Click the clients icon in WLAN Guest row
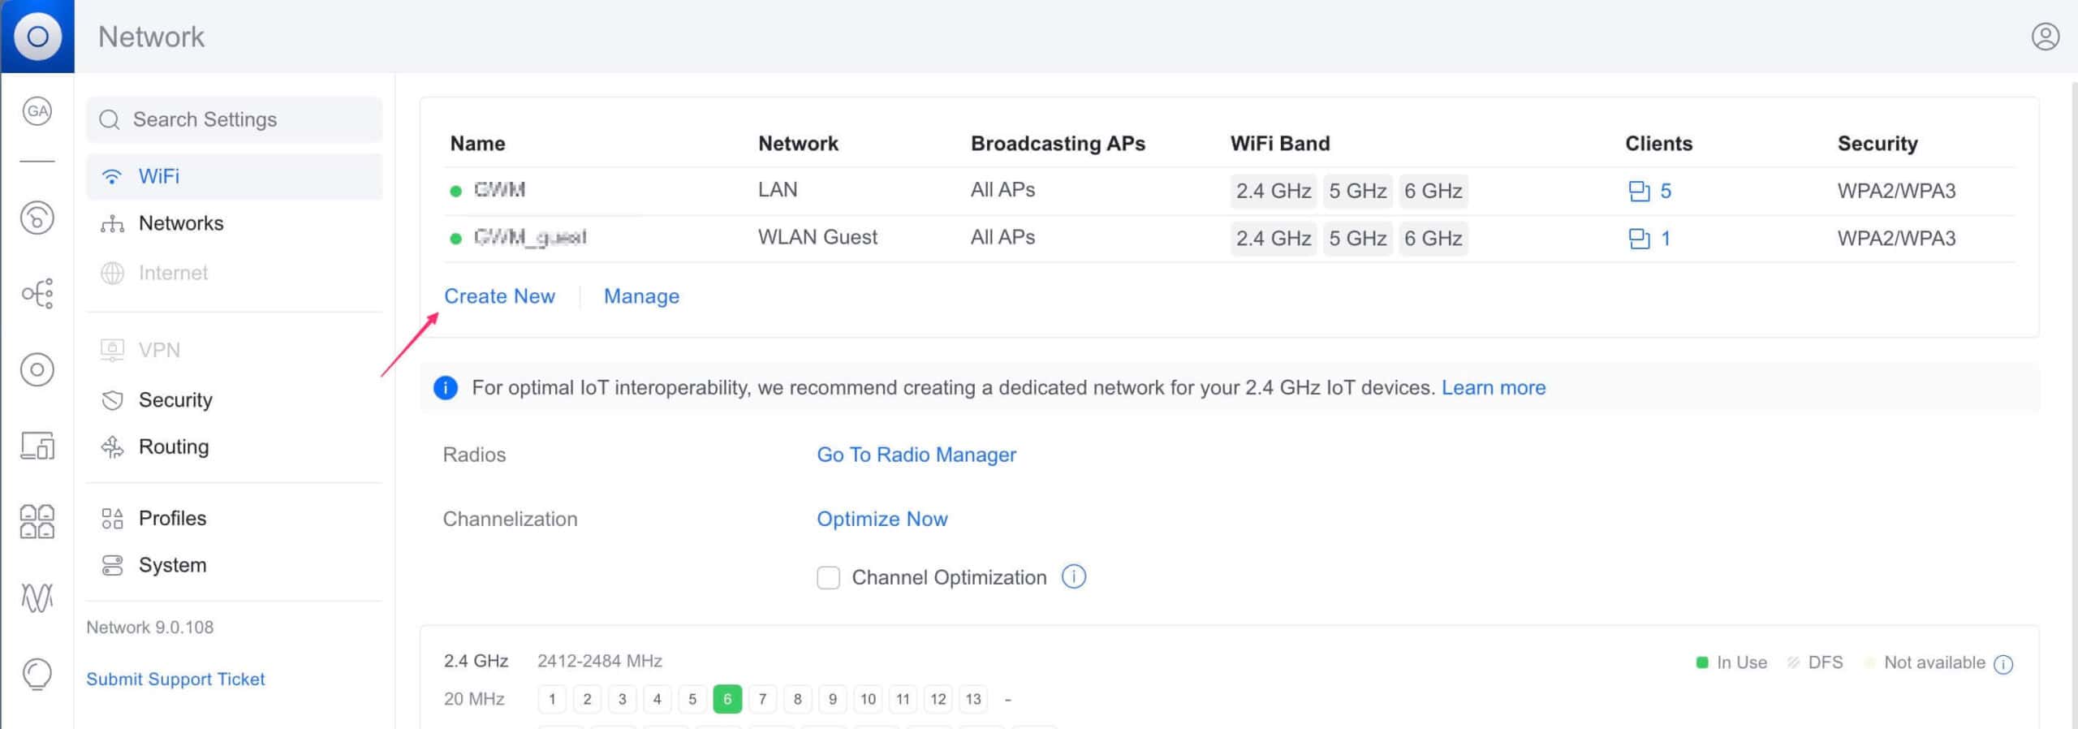The height and width of the screenshot is (729, 2078). [1639, 239]
